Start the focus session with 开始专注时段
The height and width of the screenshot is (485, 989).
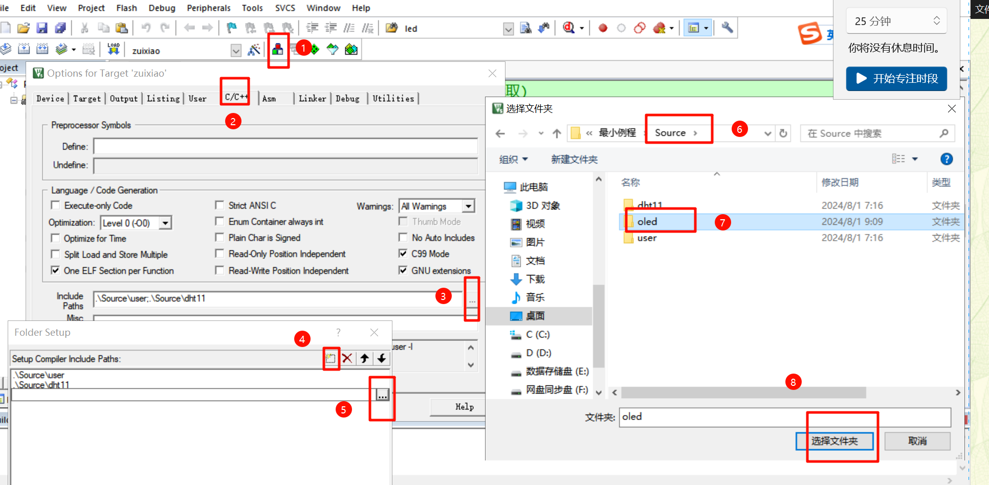(x=896, y=78)
